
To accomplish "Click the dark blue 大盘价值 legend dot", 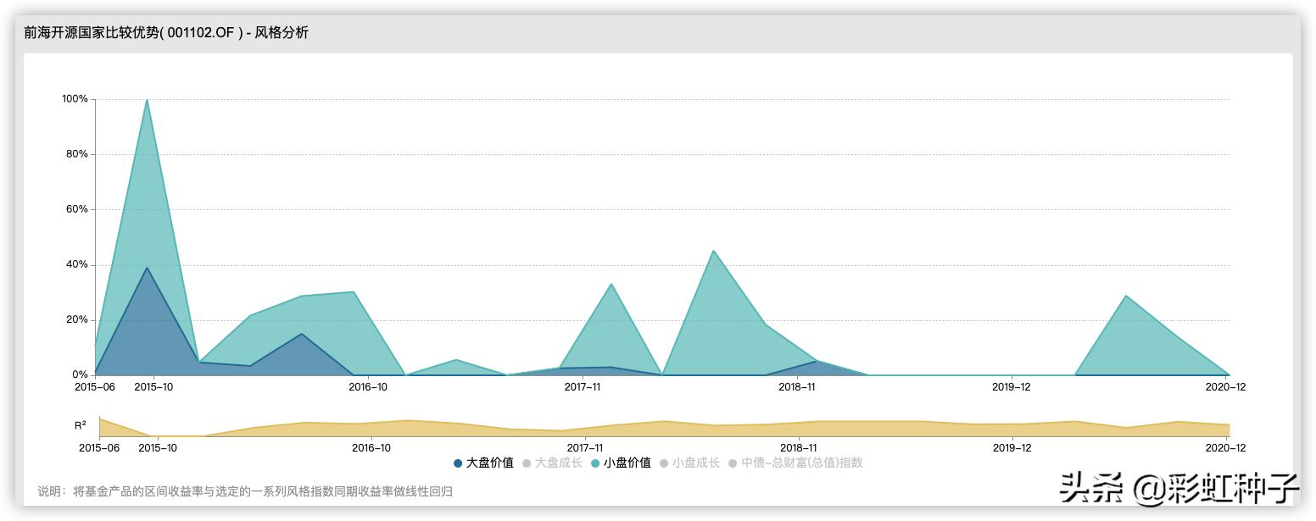I will pyautogui.click(x=457, y=463).
